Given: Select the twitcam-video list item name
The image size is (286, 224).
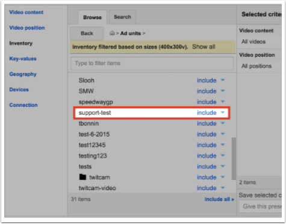Looking at the screenshot, I should click(x=97, y=188).
